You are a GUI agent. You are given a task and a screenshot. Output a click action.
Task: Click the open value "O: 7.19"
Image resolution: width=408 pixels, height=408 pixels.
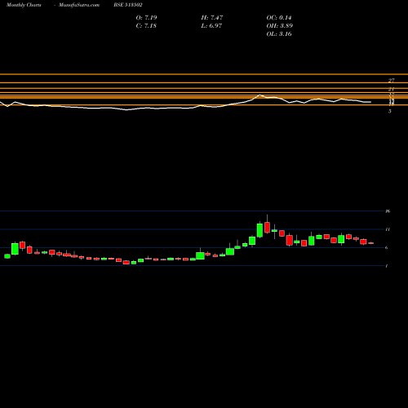146,18
